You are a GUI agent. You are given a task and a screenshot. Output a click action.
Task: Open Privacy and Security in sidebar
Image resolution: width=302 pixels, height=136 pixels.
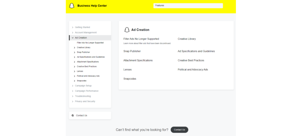[x=85, y=101]
